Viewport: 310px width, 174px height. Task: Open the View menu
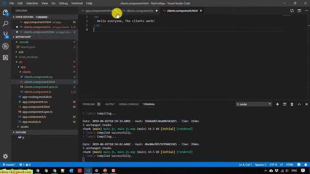point(45,3)
